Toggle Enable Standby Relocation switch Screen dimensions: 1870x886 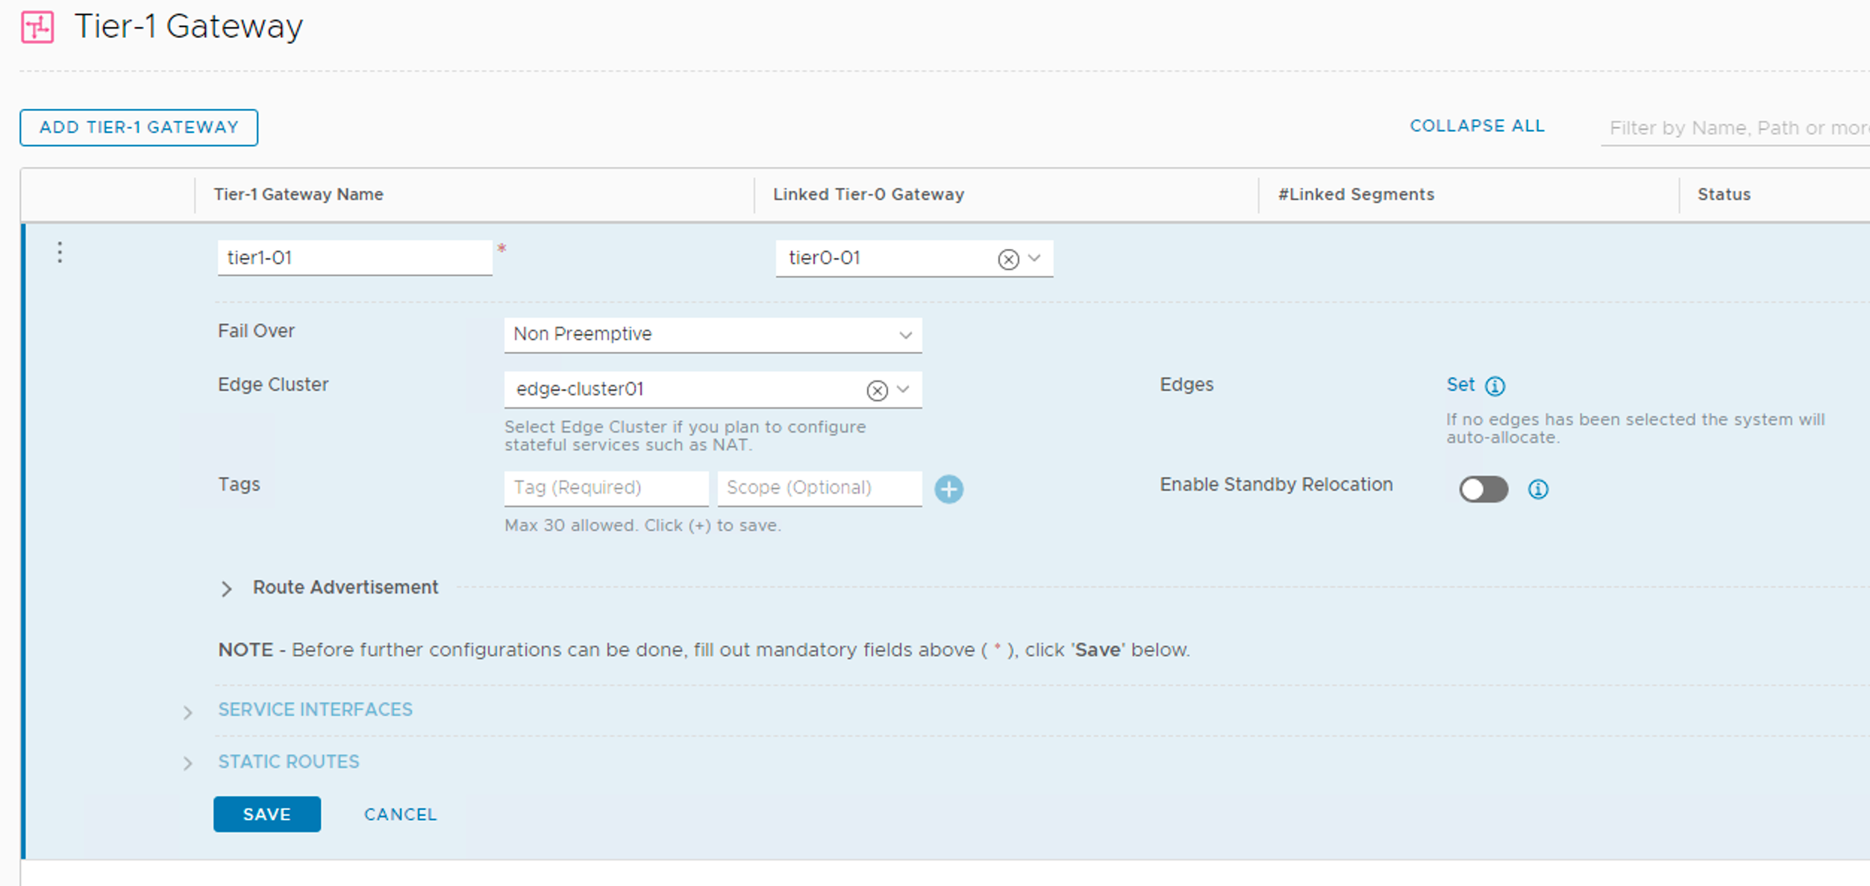click(x=1483, y=489)
